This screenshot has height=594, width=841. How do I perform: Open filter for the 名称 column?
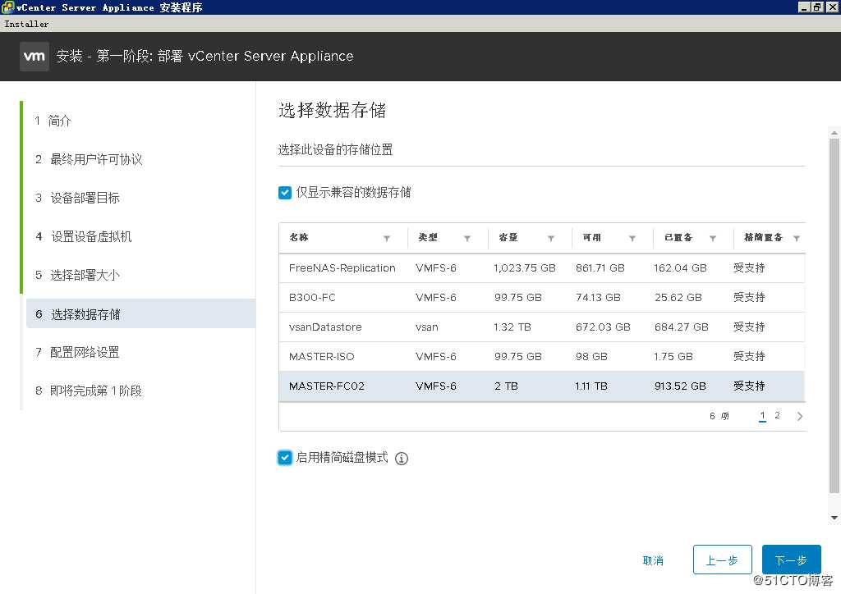point(387,239)
